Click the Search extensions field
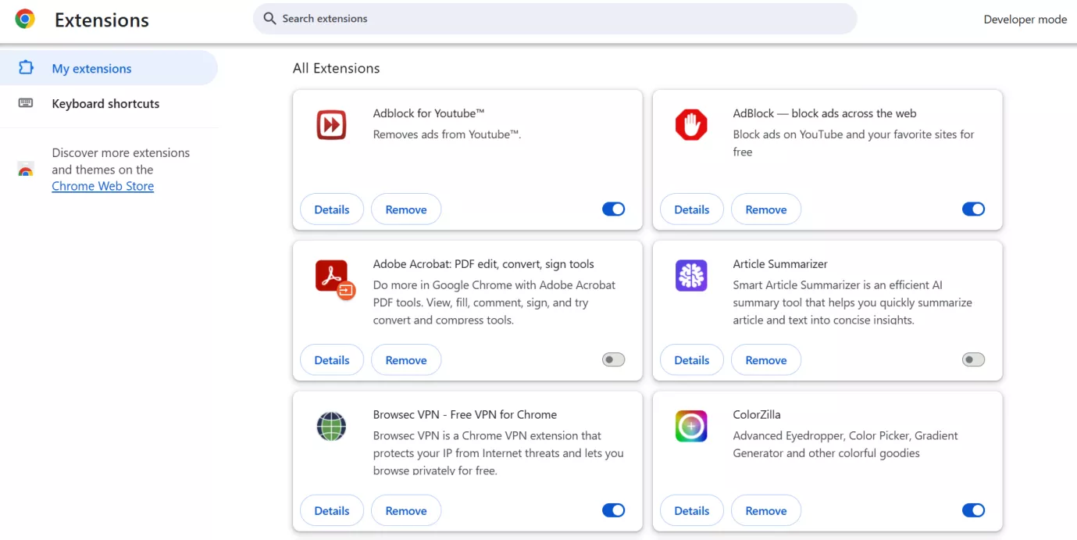The height and width of the screenshot is (540, 1077). (555, 18)
